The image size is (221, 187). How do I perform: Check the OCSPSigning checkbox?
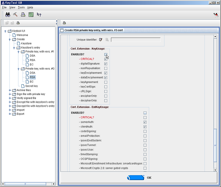click(145, 159)
